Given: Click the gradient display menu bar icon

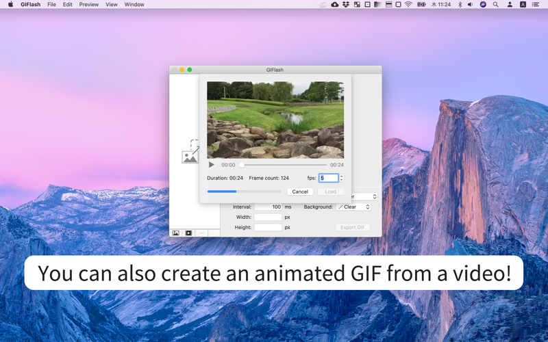Looking at the screenshot, I should coord(377,5).
